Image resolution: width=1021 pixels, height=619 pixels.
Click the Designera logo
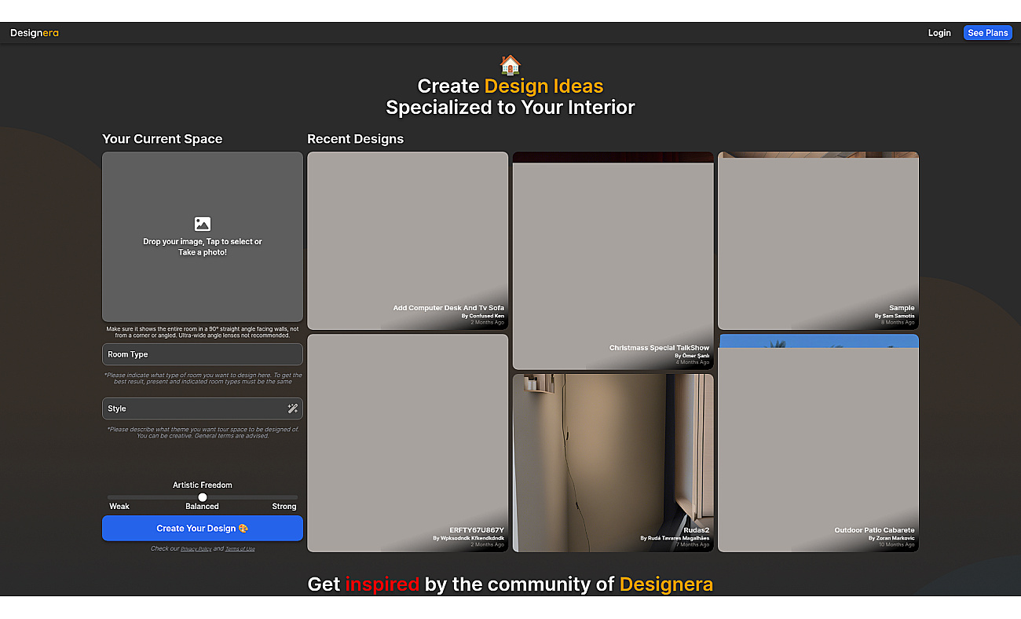35,33
